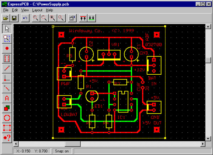
Task: Toggle the bottom copper layer visibility
Action: (x=91, y=18)
